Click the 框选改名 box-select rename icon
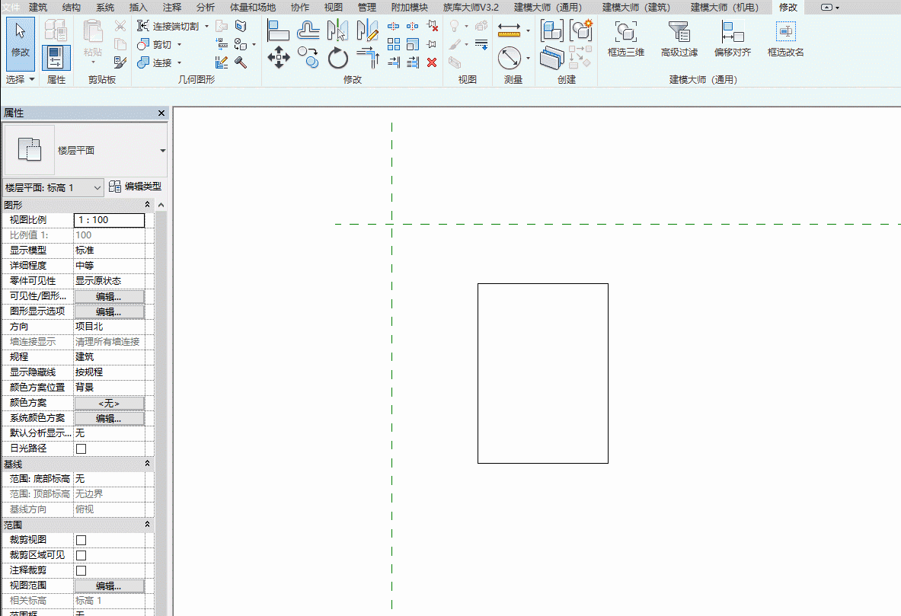This screenshot has width=901, height=616. point(785,40)
